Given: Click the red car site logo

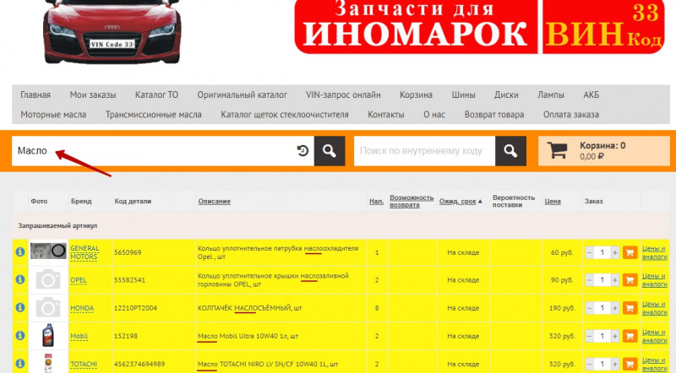Looking at the screenshot, I should click(x=112, y=32).
